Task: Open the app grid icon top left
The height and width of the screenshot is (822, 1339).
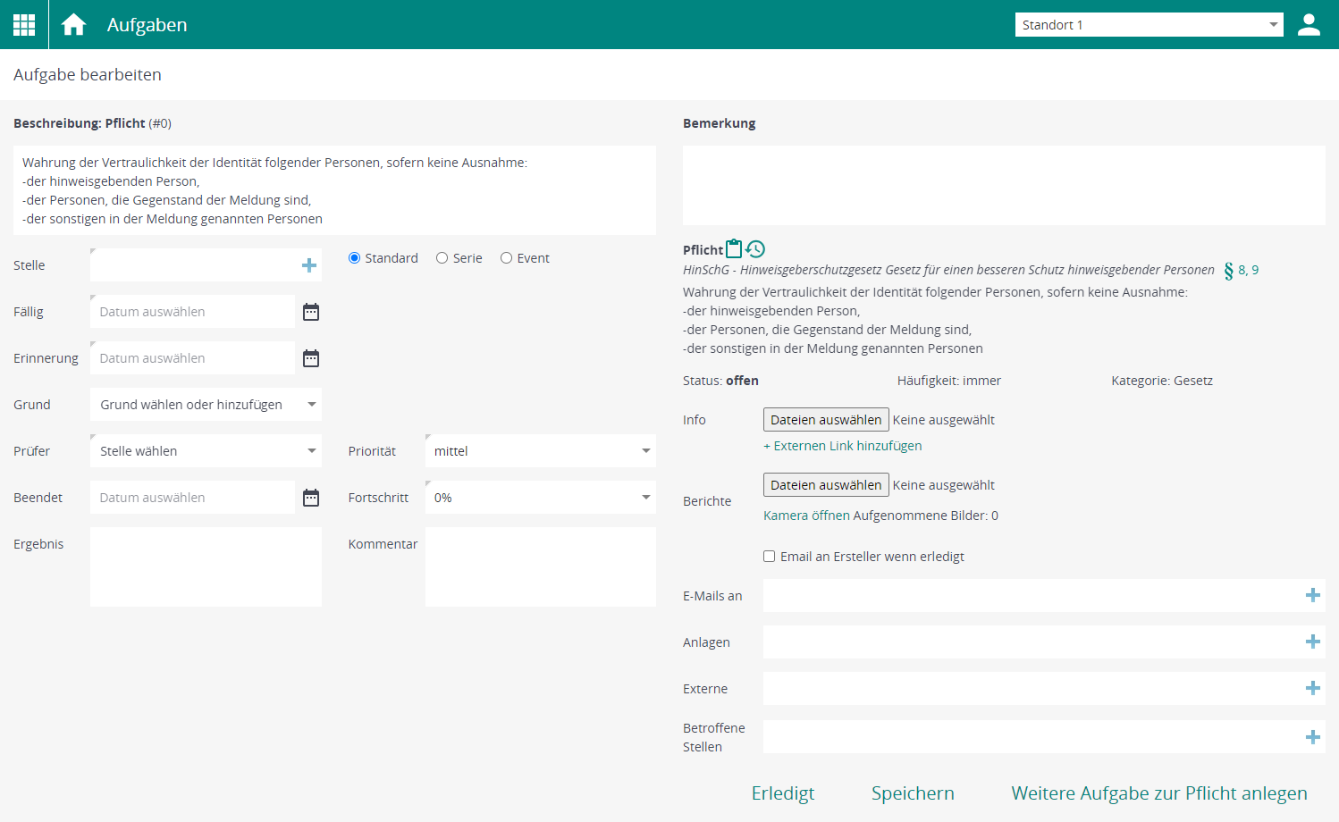Action: coord(23,24)
